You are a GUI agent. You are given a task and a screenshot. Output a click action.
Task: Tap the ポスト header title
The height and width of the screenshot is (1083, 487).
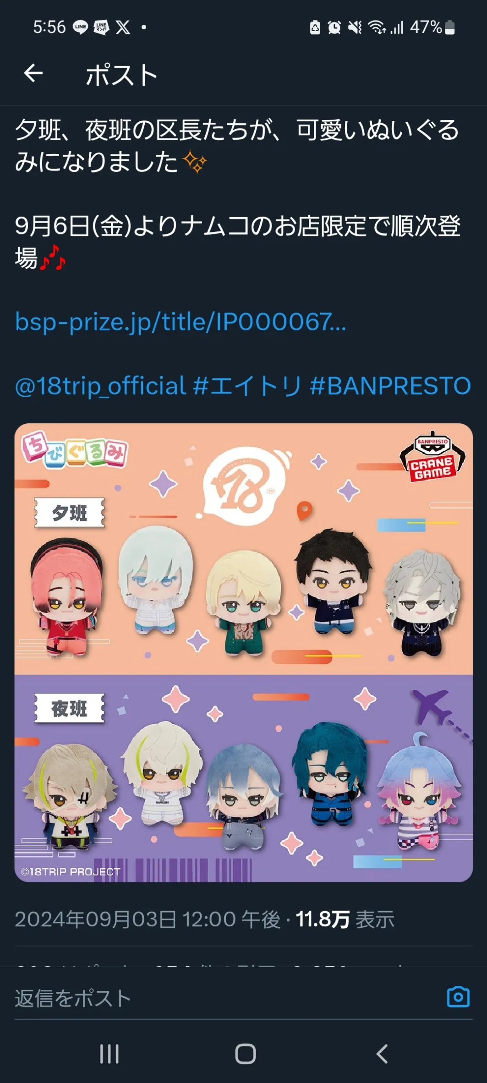click(121, 75)
